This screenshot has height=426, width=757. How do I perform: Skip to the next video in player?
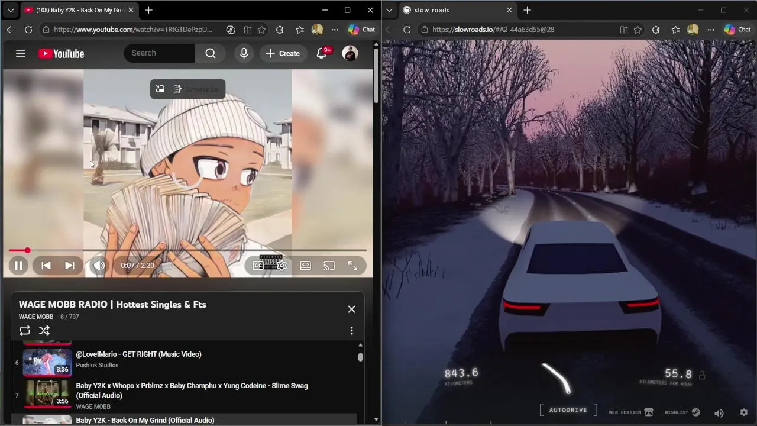(x=69, y=266)
